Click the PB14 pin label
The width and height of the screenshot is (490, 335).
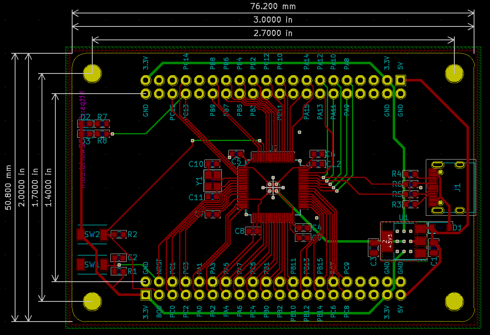320,313
